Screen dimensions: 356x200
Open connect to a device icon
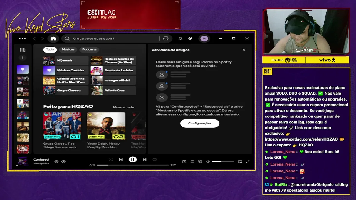[x=200, y=162]
